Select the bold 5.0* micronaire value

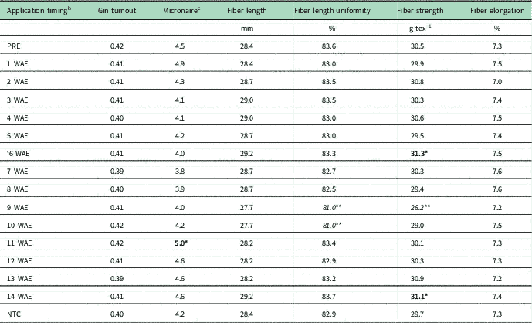click(x=184, y=243)
